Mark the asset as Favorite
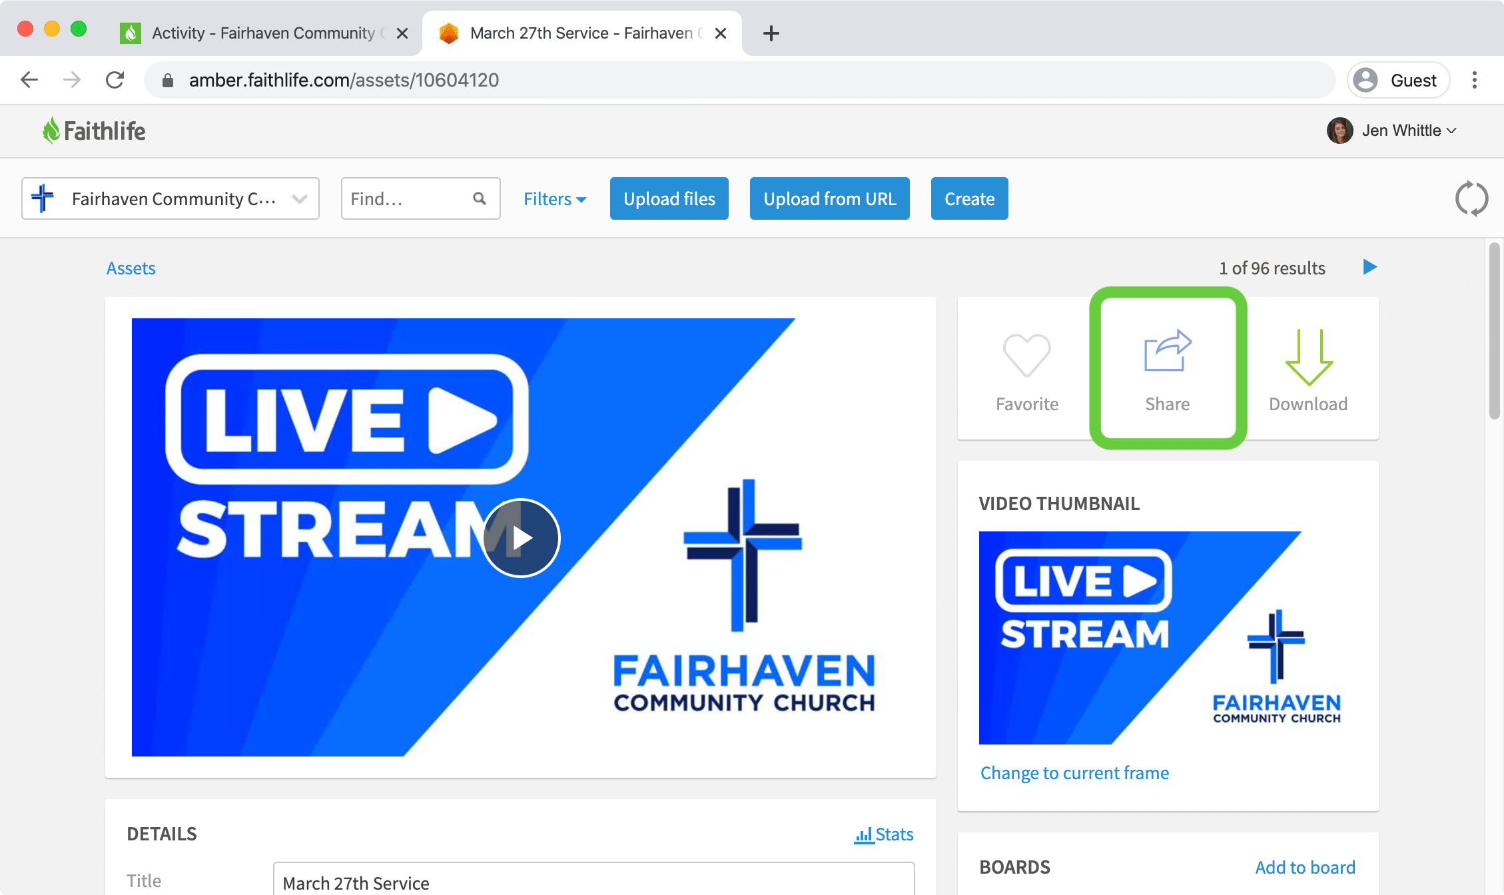Screen dimensions: 1504x895 [x=1027, y=372]
